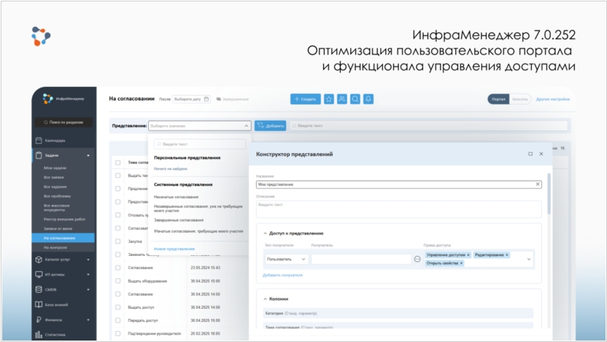This screenshot has height=342, width=607.
Task: Click the Статистика chart icon
Action: point(39,335)
